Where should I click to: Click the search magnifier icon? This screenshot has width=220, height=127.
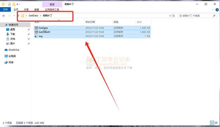[x=214, y=16]
